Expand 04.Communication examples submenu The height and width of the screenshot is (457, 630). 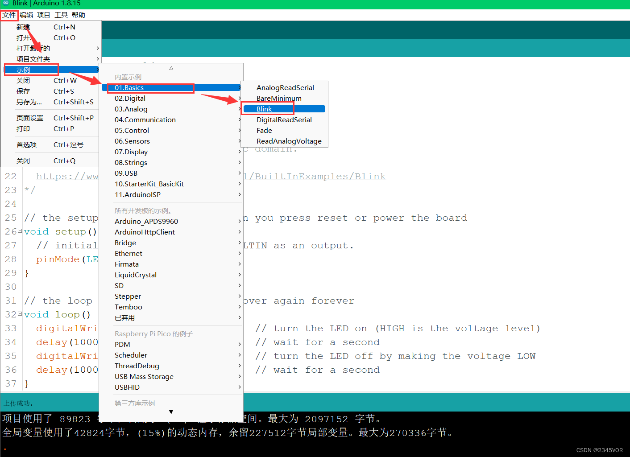pyautogui.click(x=171, y=119)
